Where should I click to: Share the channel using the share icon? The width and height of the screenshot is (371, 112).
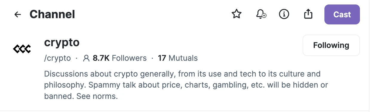tap(308, 14)
